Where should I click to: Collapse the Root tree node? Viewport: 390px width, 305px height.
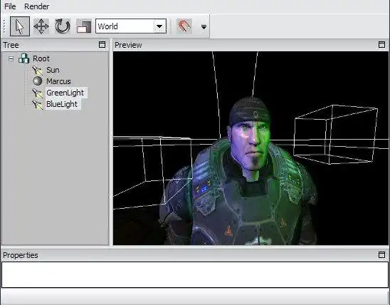pos(11,59)
